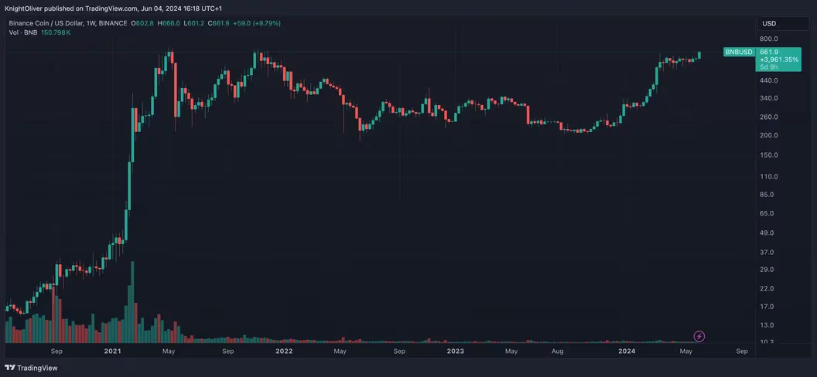Click the 2022 time axis label
This screenshot has width=817, height=377.
point(284,351)
